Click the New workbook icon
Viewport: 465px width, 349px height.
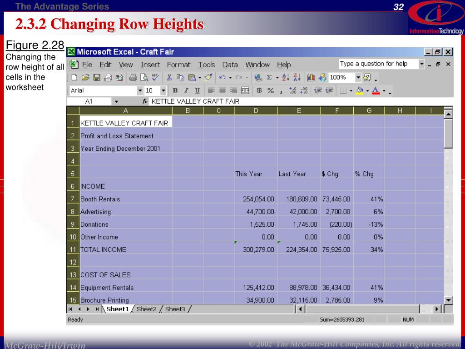pyautogui.click(x=74, y=78)
